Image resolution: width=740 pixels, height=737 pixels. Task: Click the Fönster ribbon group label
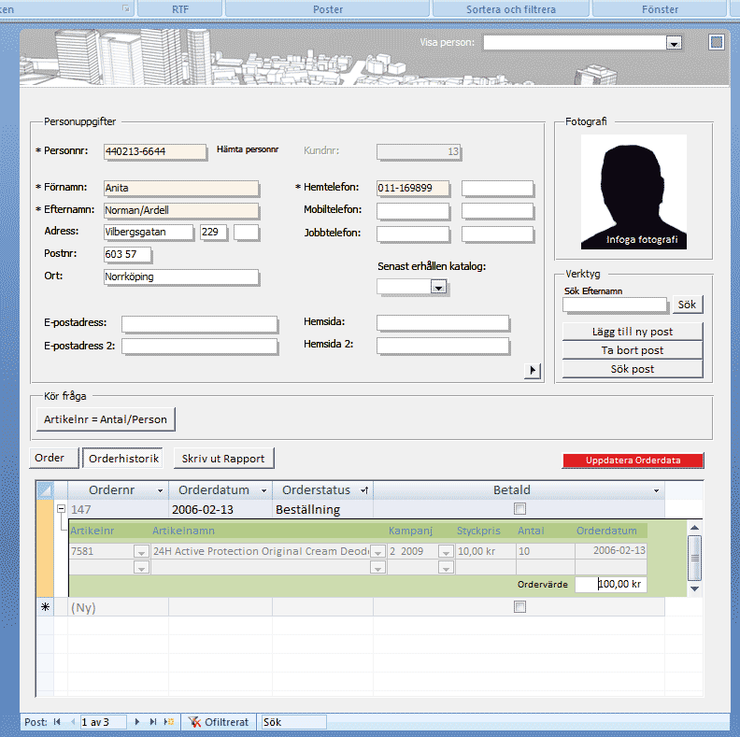(660, 9)
